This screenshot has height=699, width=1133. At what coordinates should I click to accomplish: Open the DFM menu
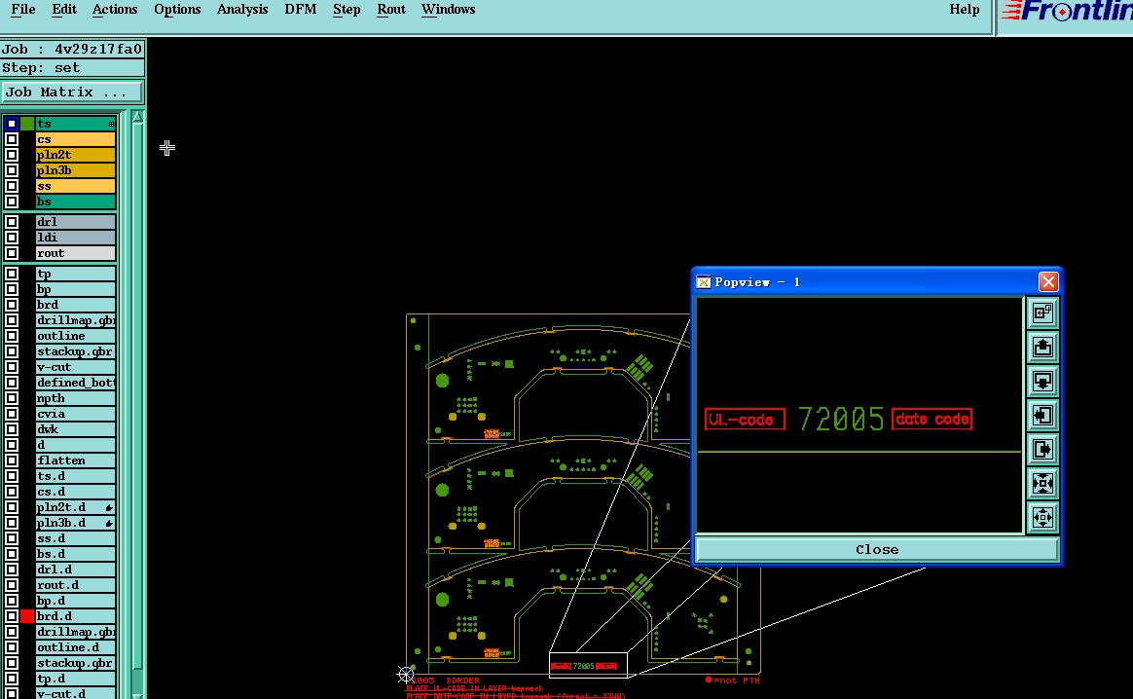[301, 10]
